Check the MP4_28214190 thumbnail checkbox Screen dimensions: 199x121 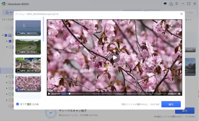coord(19,71)
